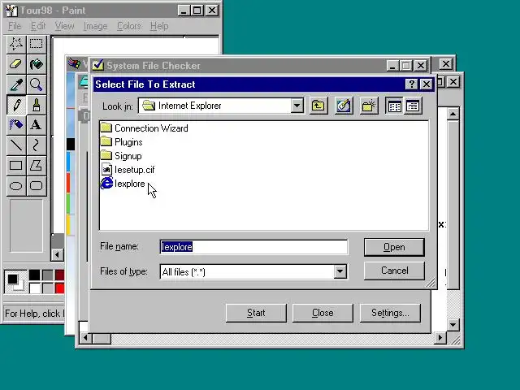Click Up One Level folder icon
Viewport: 520px width, 390px height.
point(318,106)
